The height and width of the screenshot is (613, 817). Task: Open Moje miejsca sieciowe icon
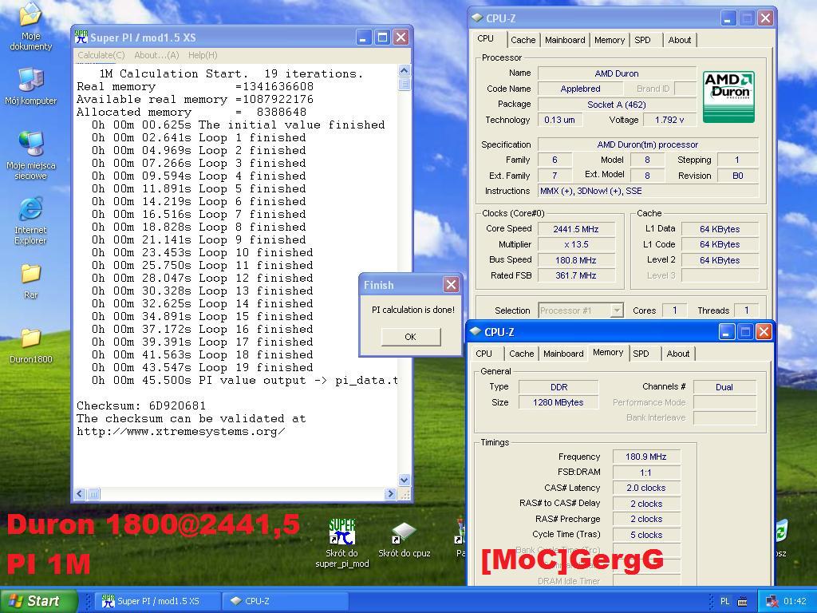coord(31,156)
